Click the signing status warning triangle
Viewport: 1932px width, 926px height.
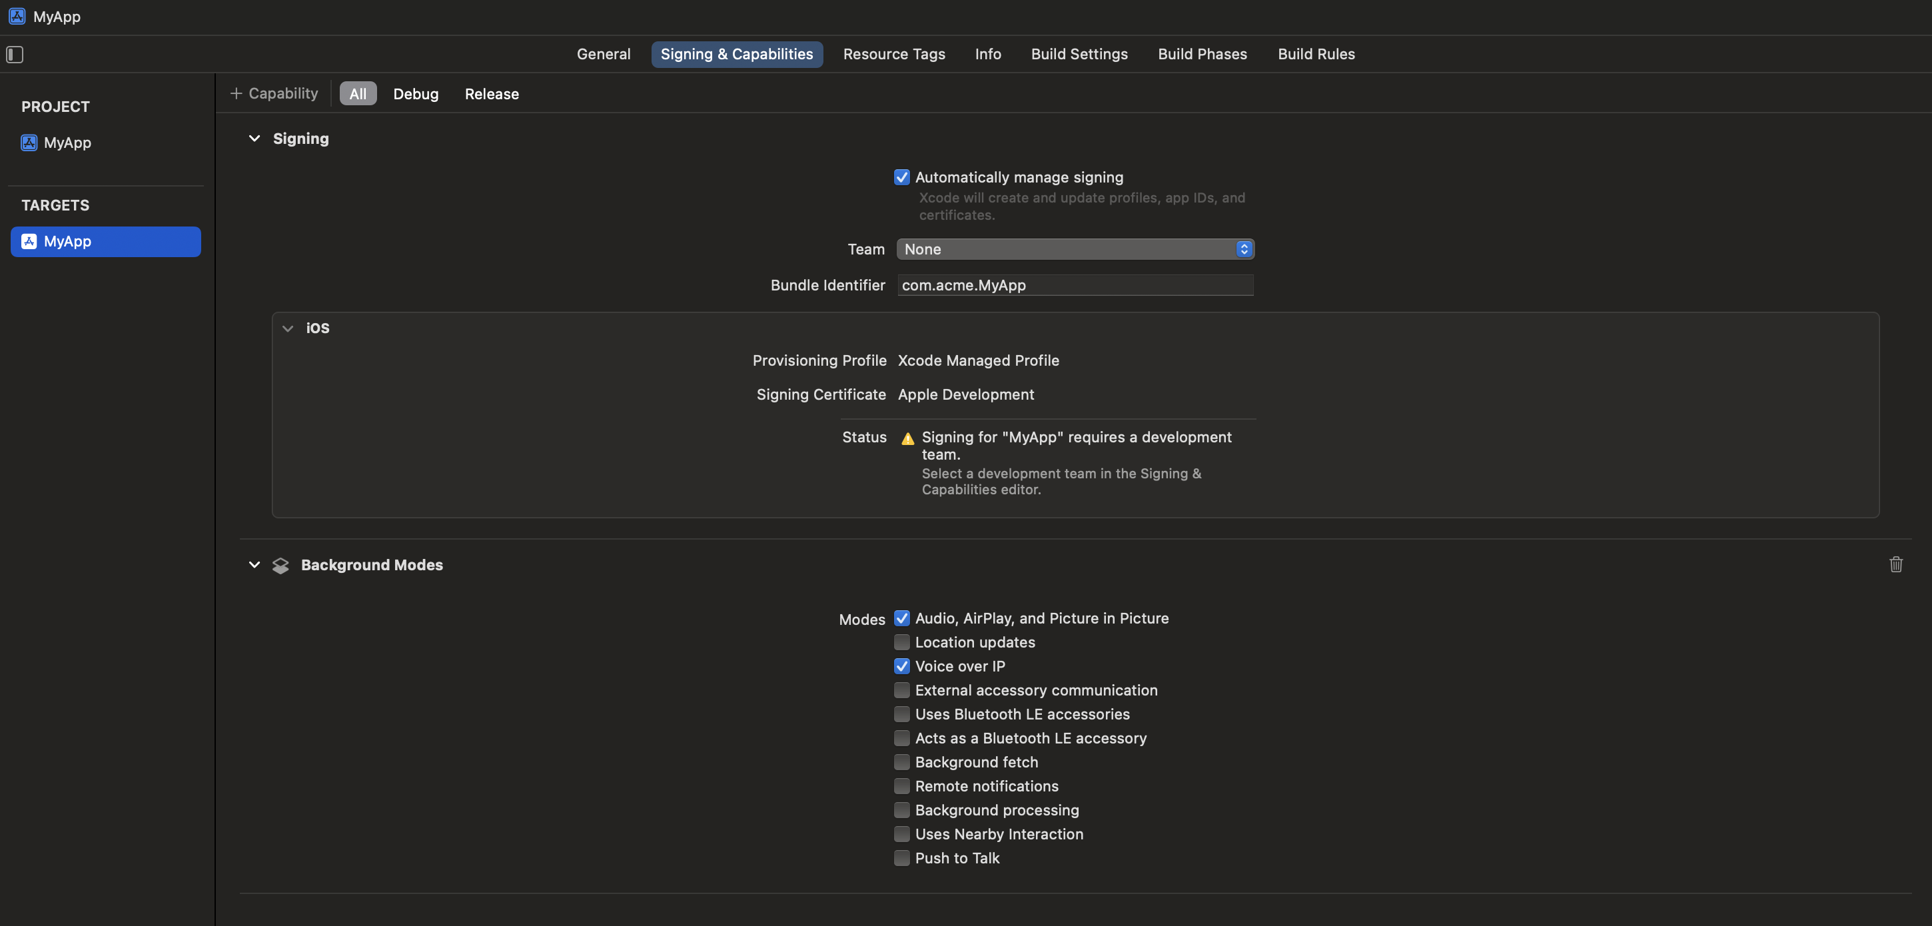point(907,438)
